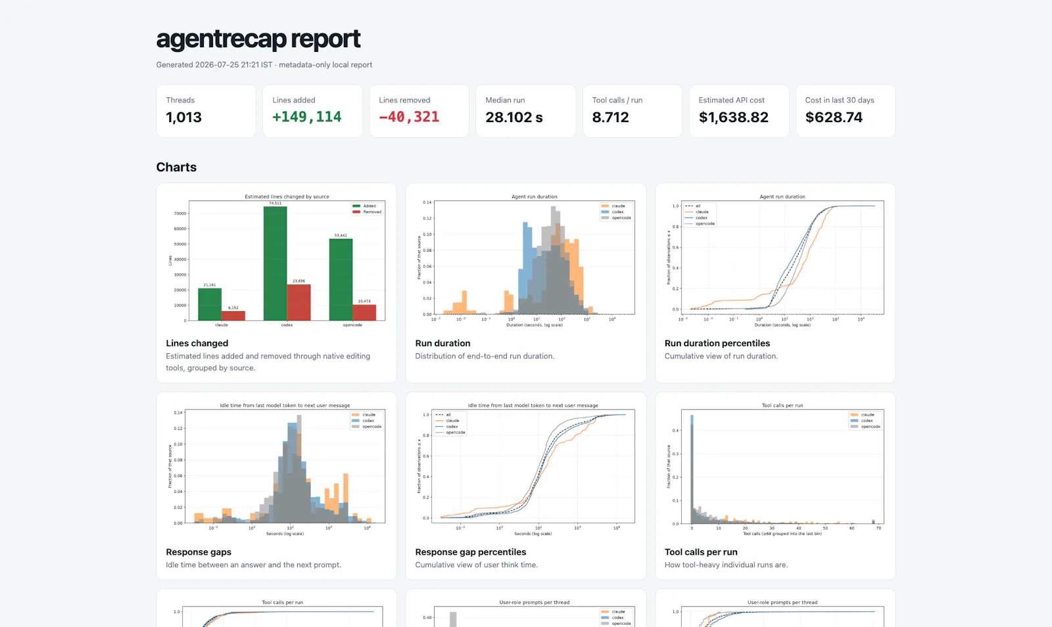Image resolution: width=1052 pixels, height=627 pixels.
Task: Click the Threads stat card value 1,013
Action: tap(184, 118)
